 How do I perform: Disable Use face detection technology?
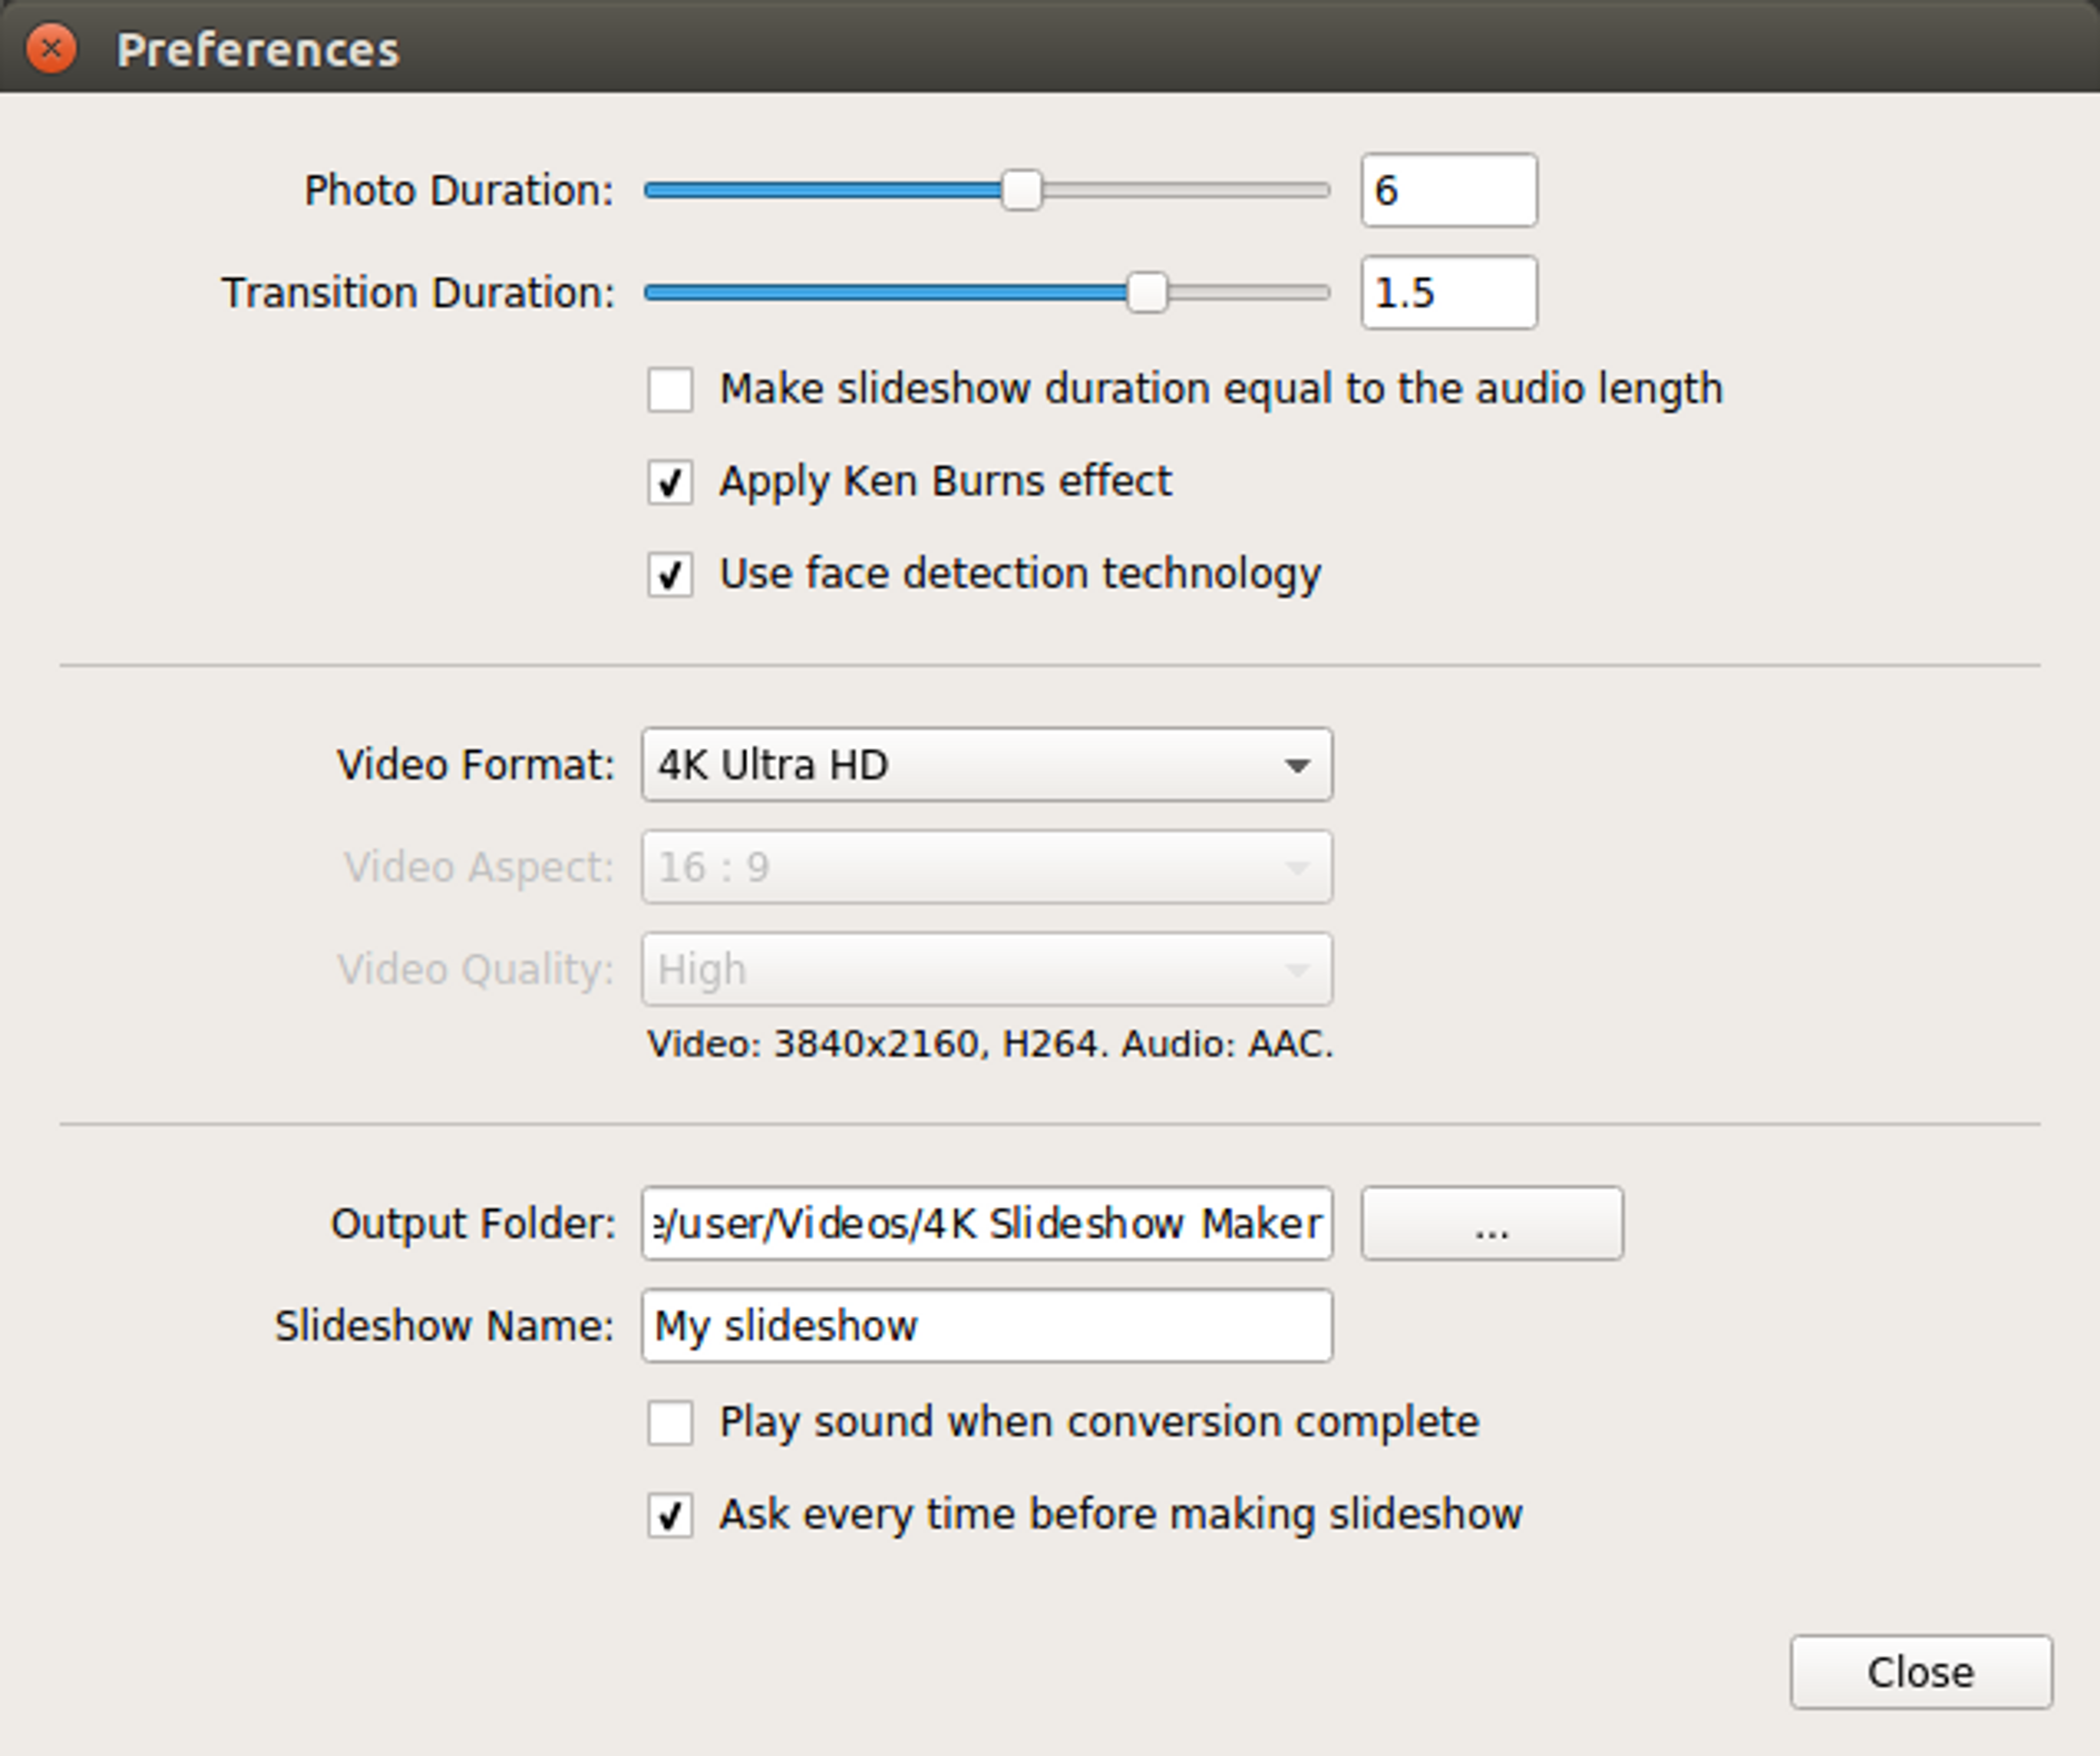[670, 575]
